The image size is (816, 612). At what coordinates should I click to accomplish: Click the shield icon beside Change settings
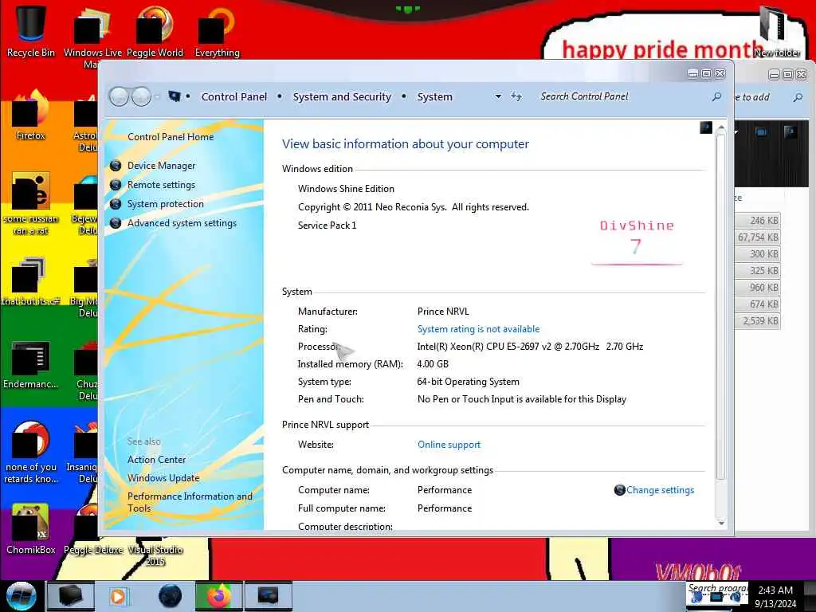click(619, 490)
